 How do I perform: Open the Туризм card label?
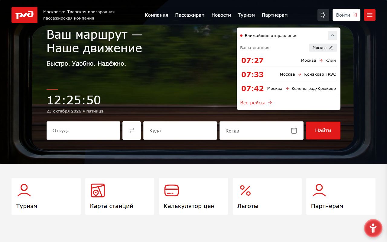tap(27, 206)
